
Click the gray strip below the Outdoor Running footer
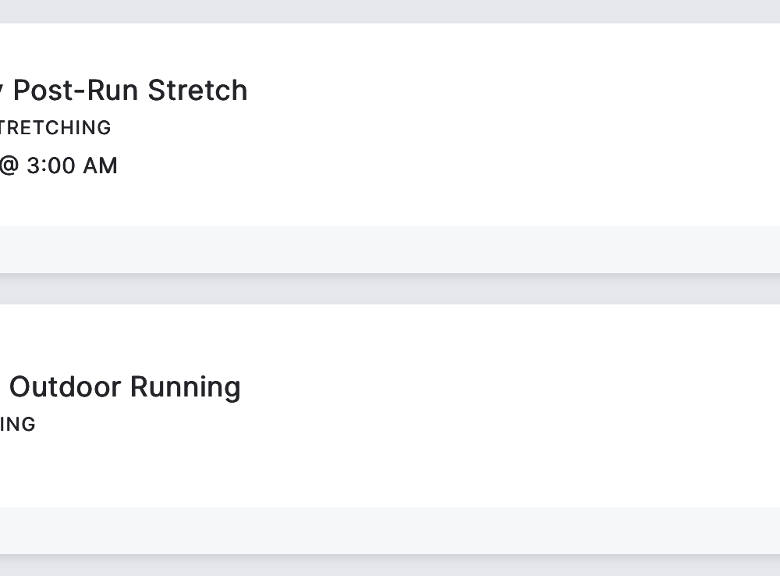(x=390, y=566)
